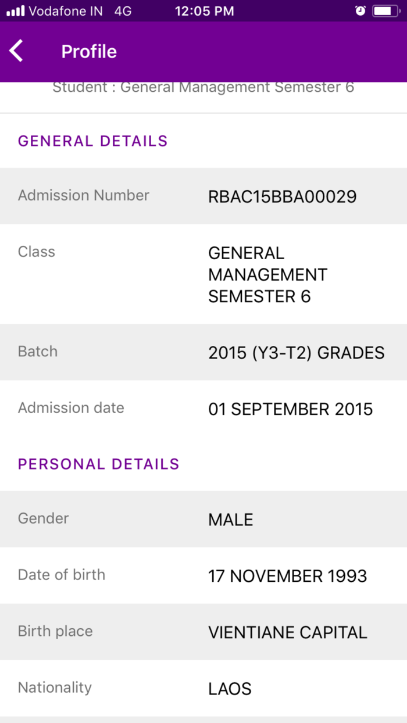
Task: Tap the Admission date 01 SEPTEMBER 2015
Action: click(291, 409)
